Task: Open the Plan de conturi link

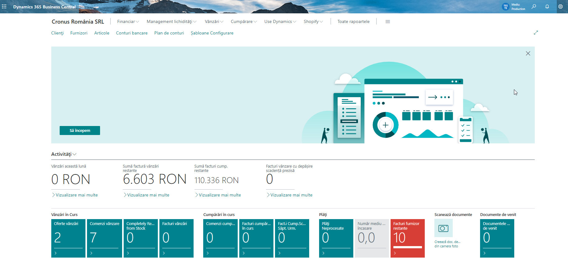Action: click(x=169, y=33)
